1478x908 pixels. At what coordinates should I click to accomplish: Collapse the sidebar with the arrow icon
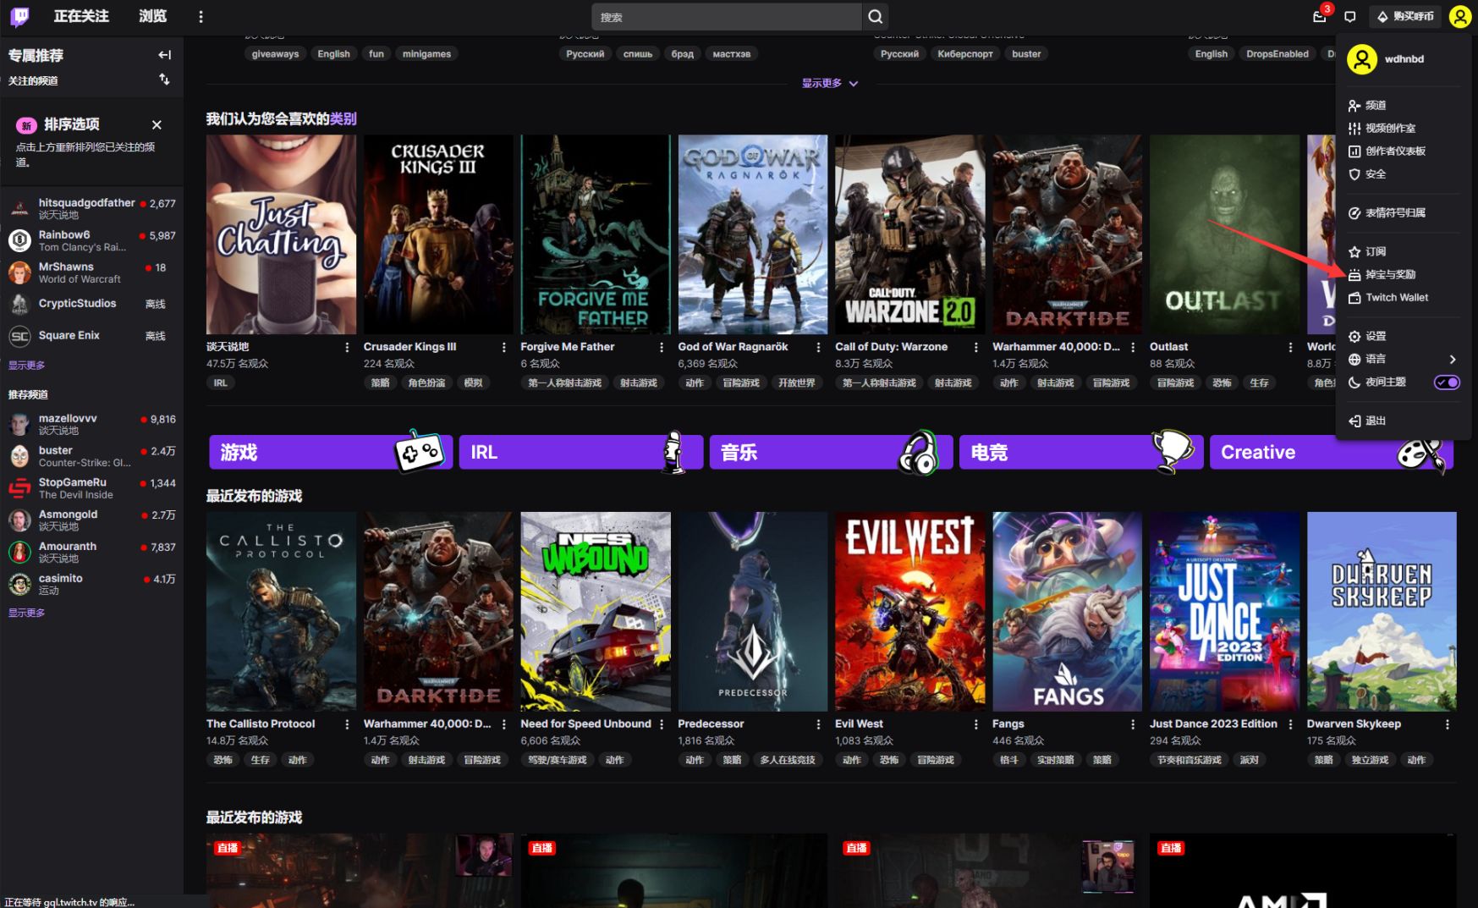point(164,55)
